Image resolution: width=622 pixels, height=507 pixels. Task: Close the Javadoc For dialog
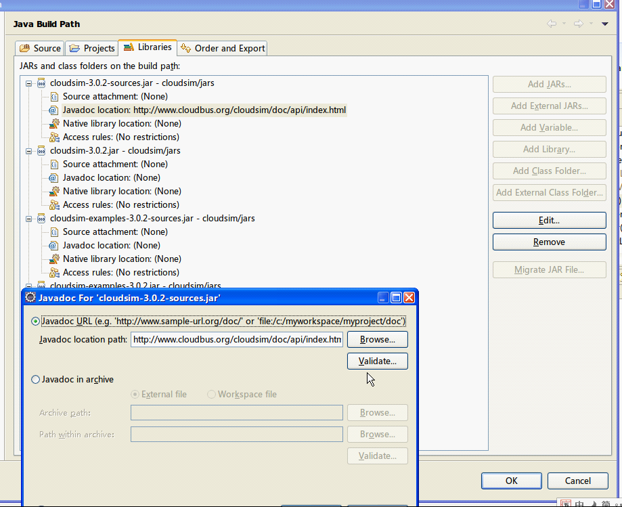tap(409, 298)
